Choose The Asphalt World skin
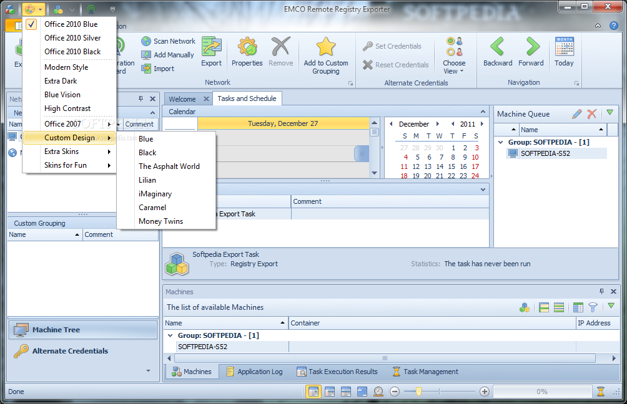Screen dimensions: 627x404 point(166,166)
